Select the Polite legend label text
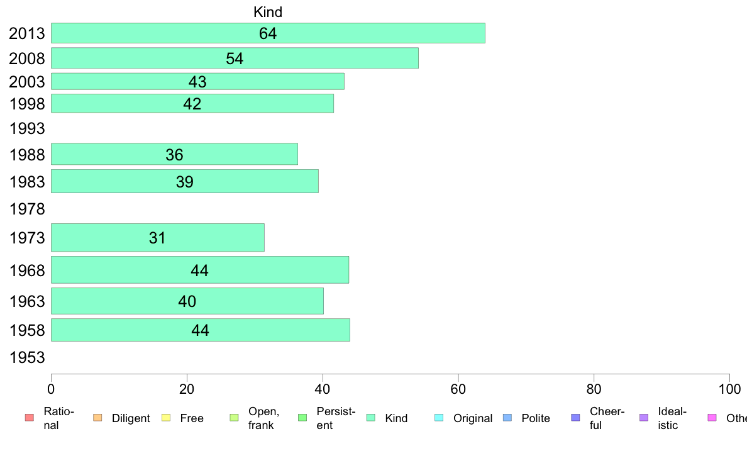Screen dimensions: 747x463 (536, 418)
